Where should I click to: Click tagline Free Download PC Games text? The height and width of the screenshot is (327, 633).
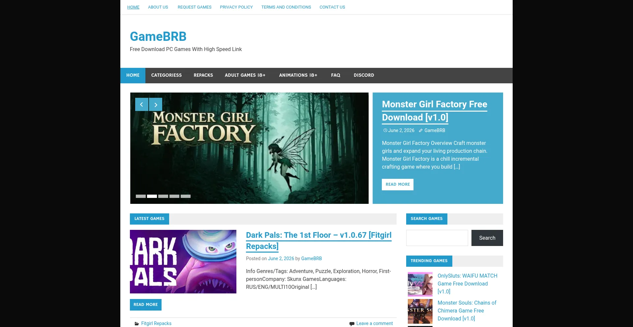tap(186, 49)
